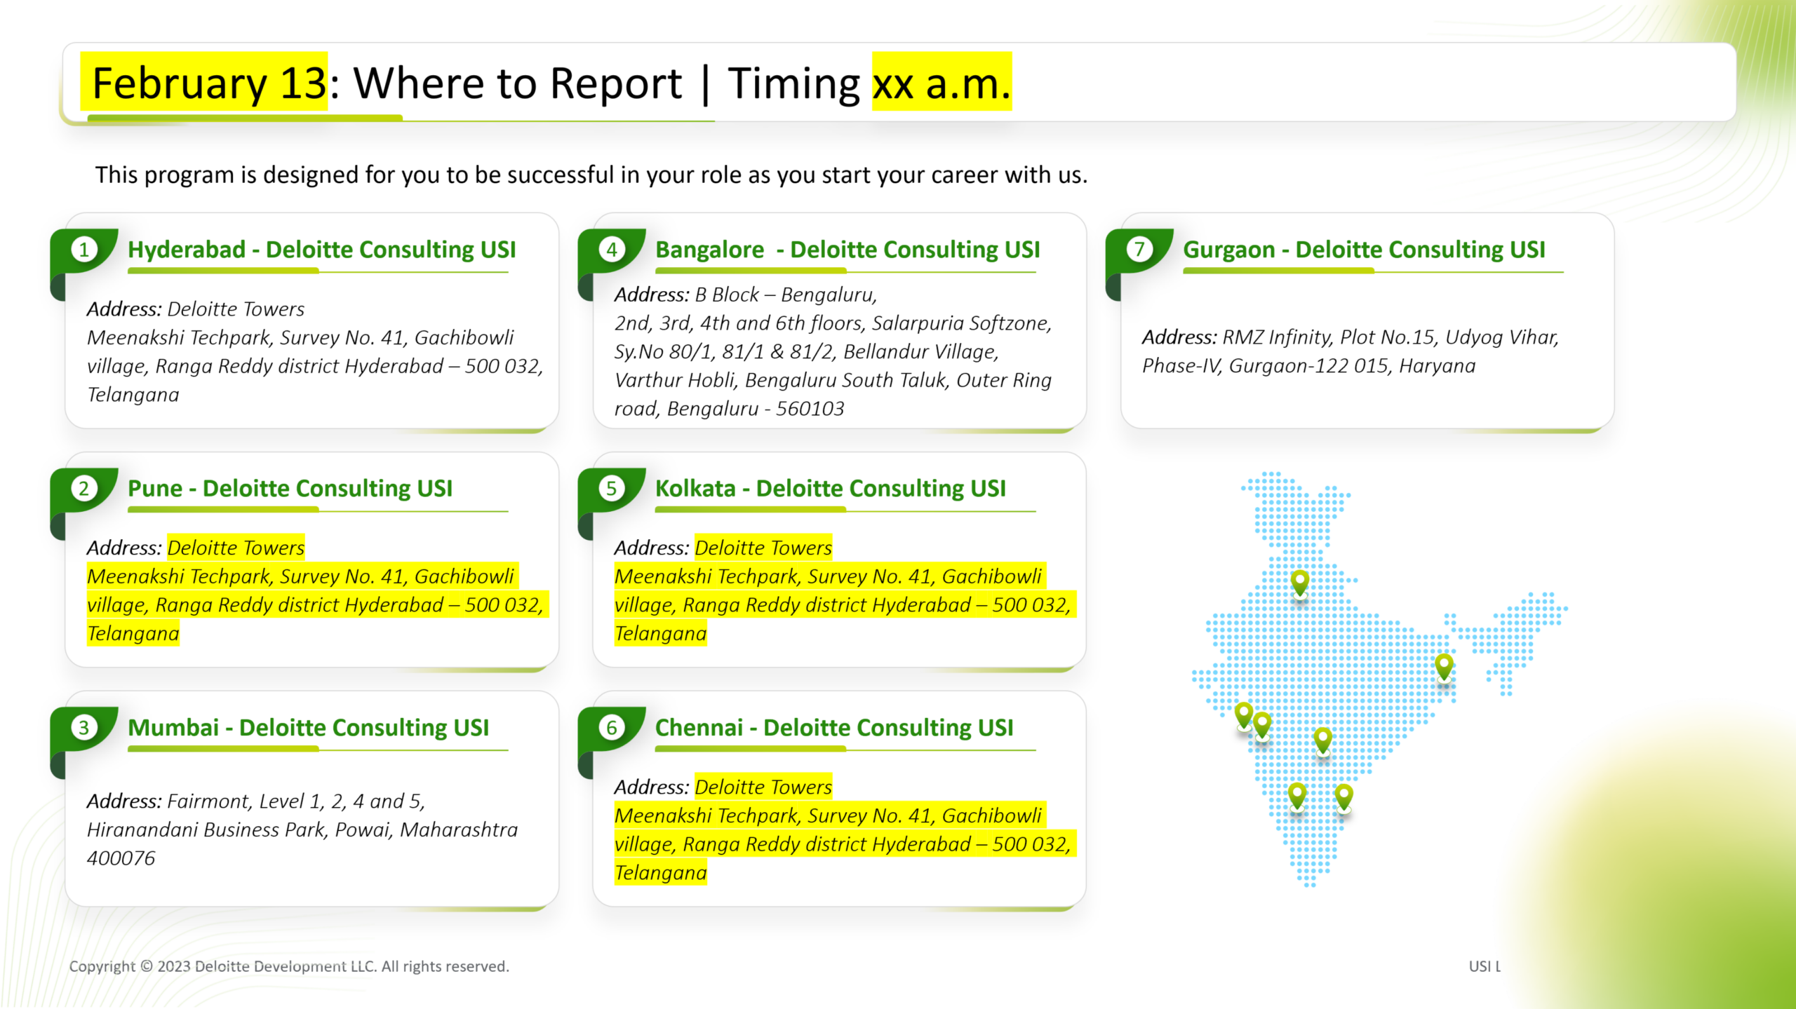Select the highlighted 'February 13' title text
The height and width of the screenshot is (1009, 1796).
(208, 83)
